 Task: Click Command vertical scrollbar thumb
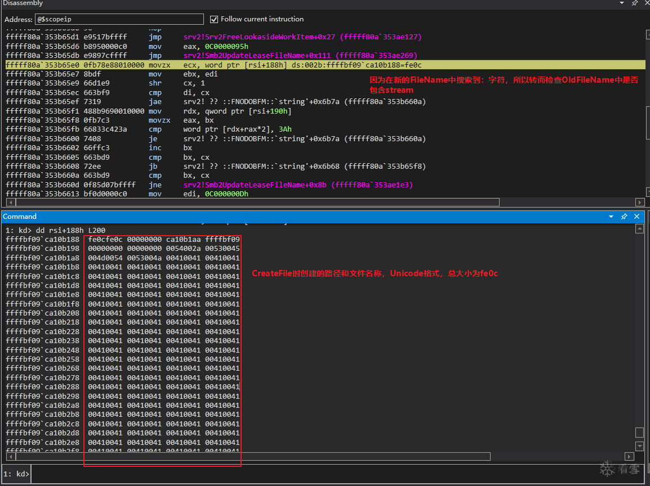[x=639, y=433]
